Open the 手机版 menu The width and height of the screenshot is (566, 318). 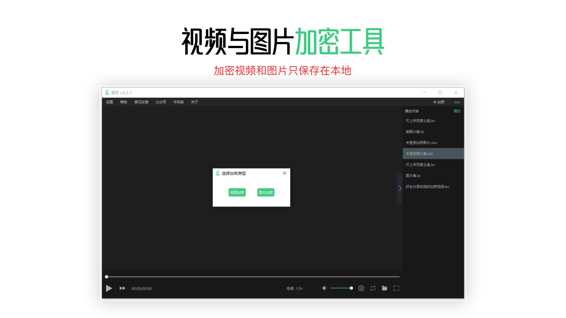pos(179,102)
